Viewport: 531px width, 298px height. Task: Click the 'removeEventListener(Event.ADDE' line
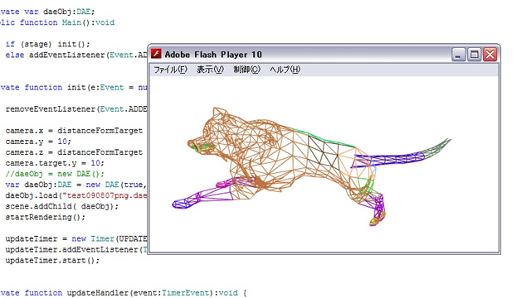coord(76,109)
